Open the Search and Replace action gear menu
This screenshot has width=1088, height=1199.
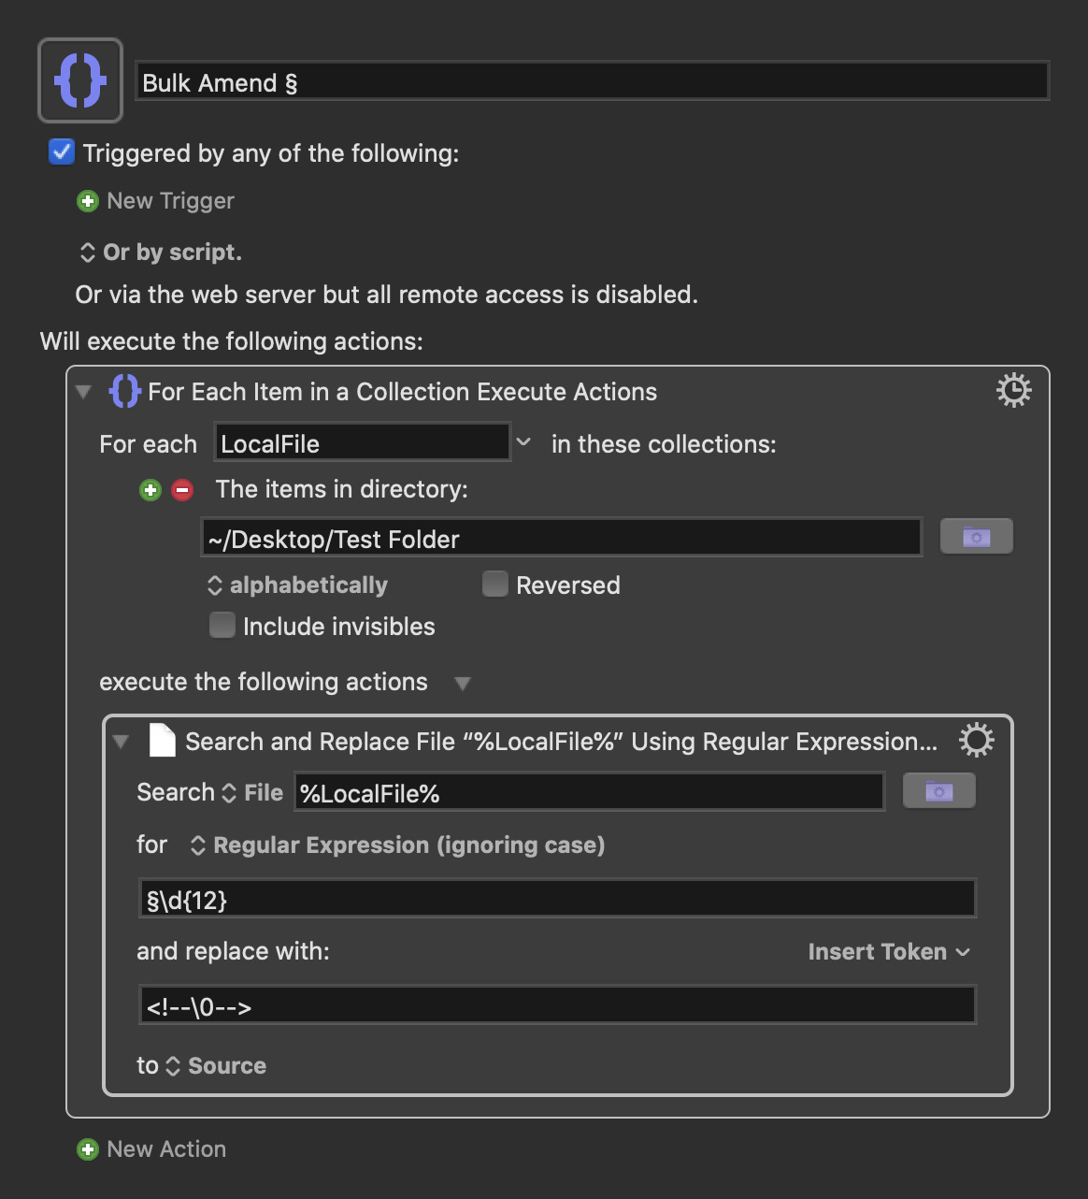pyautogui.click(x=977, y=741)
